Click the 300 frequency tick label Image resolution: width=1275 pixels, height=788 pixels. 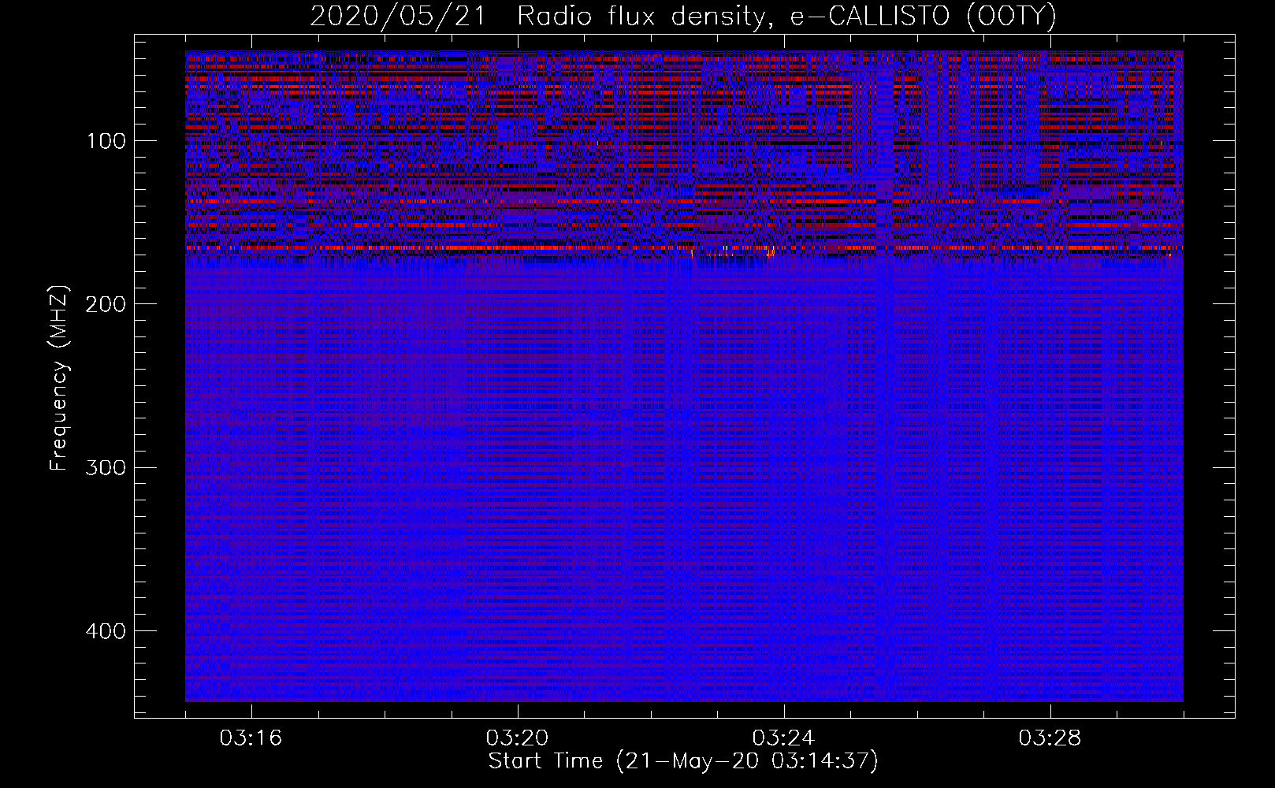click(x=106, y=467)
